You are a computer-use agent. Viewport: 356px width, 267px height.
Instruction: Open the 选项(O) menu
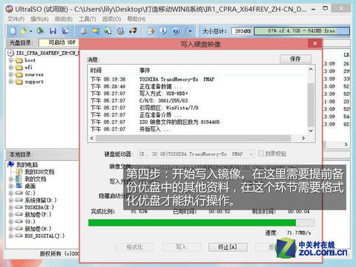point(111,19)
